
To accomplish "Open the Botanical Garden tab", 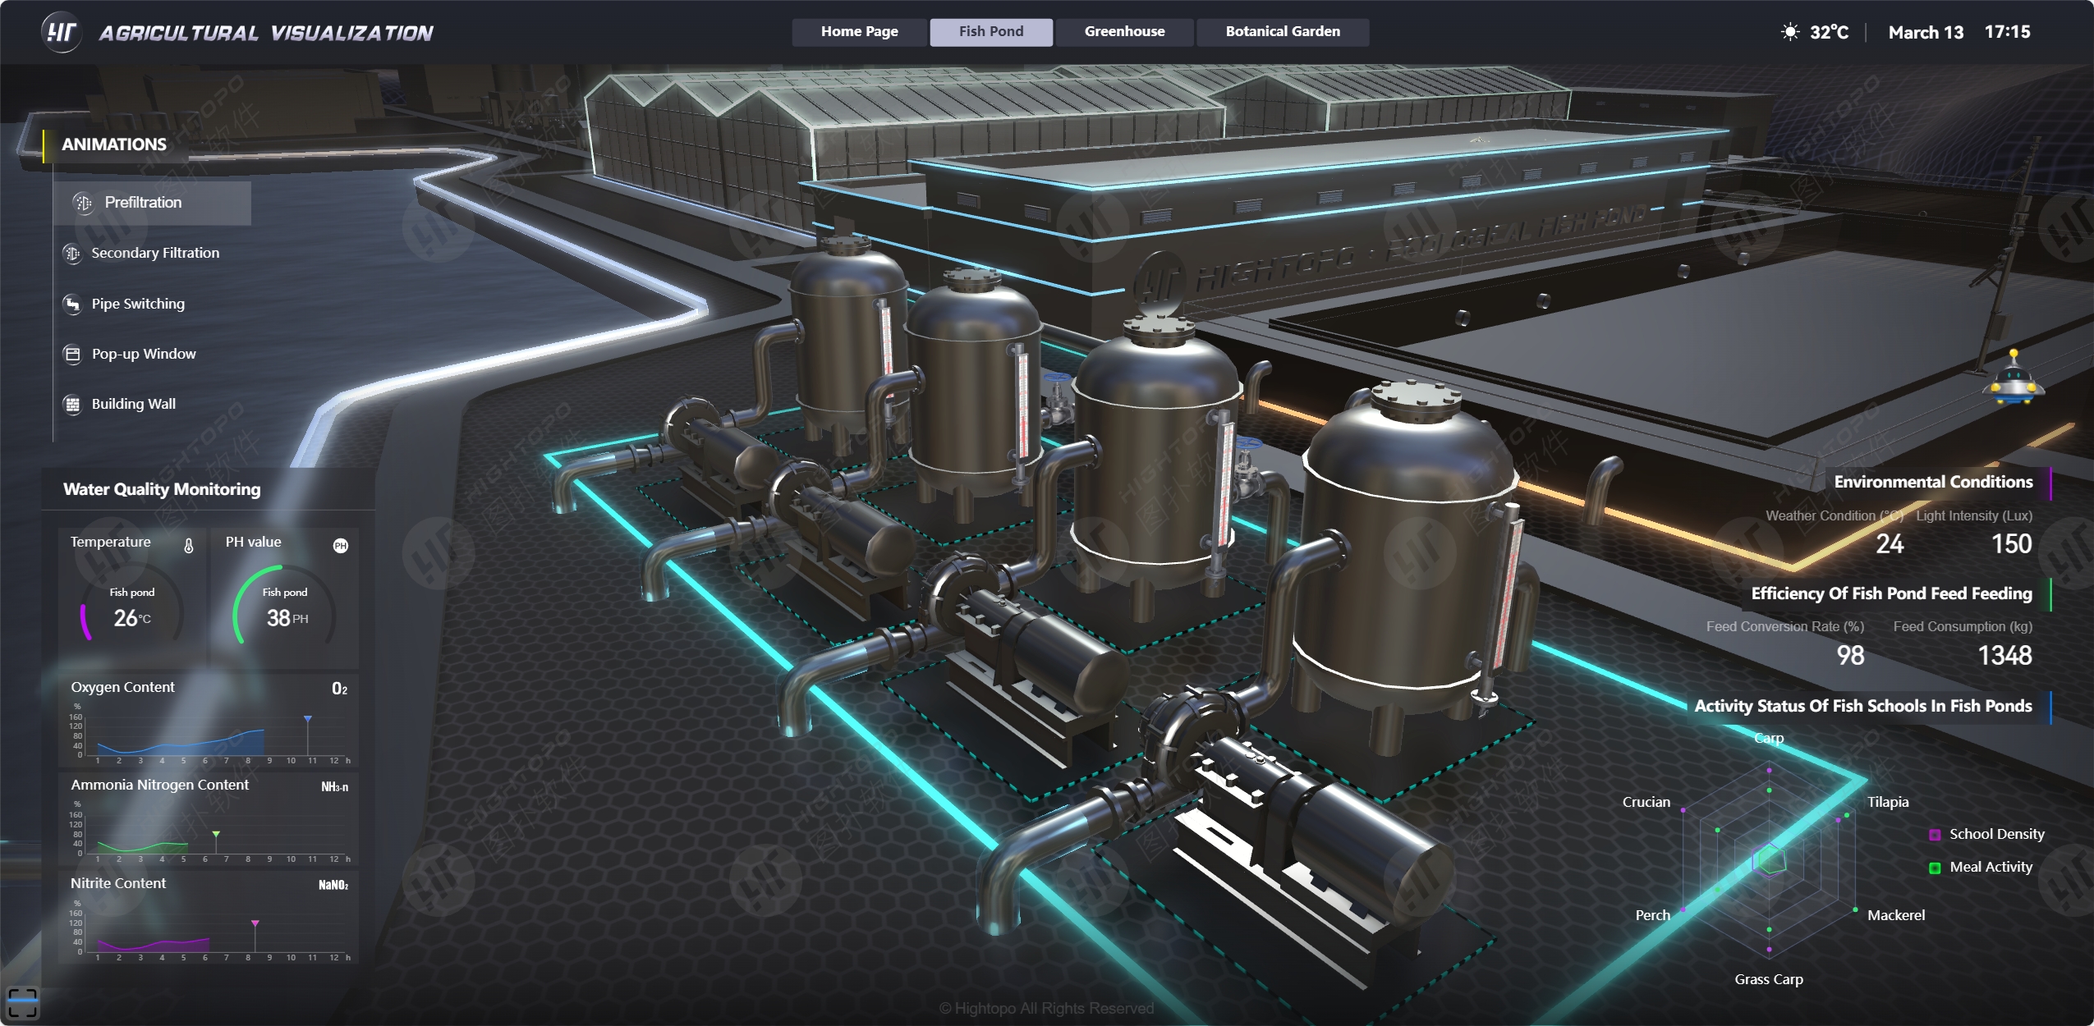I will pyautogui.click(x=1282, y=32).
